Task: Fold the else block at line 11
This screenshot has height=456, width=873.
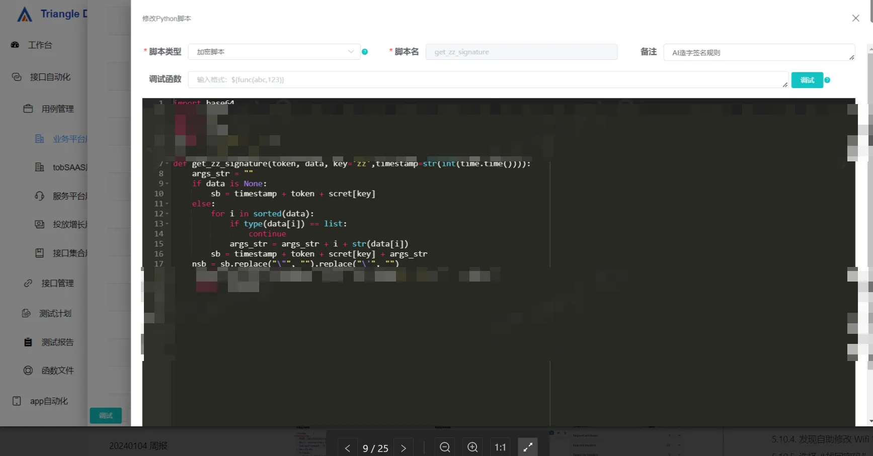Action: point(167,204)
